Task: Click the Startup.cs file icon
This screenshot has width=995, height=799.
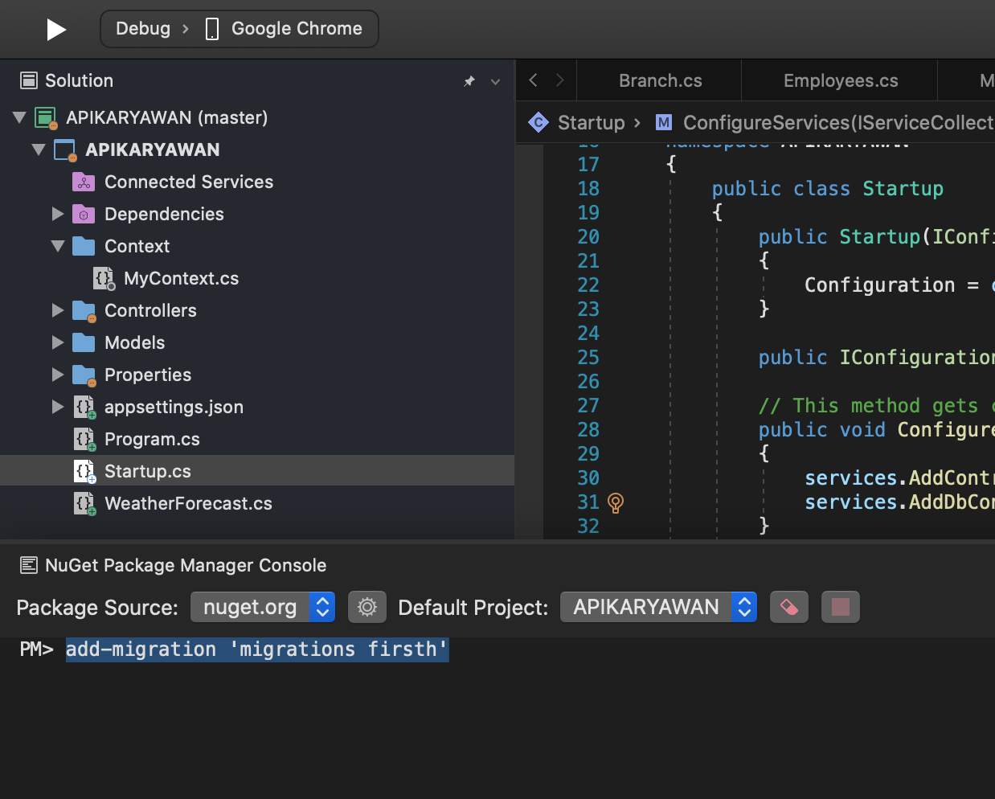Action: [x=84, y=472]
